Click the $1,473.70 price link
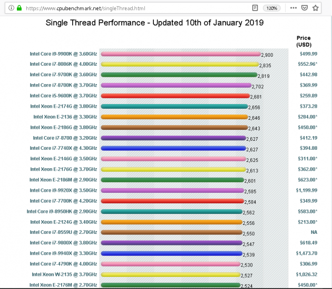 point(307,253)
